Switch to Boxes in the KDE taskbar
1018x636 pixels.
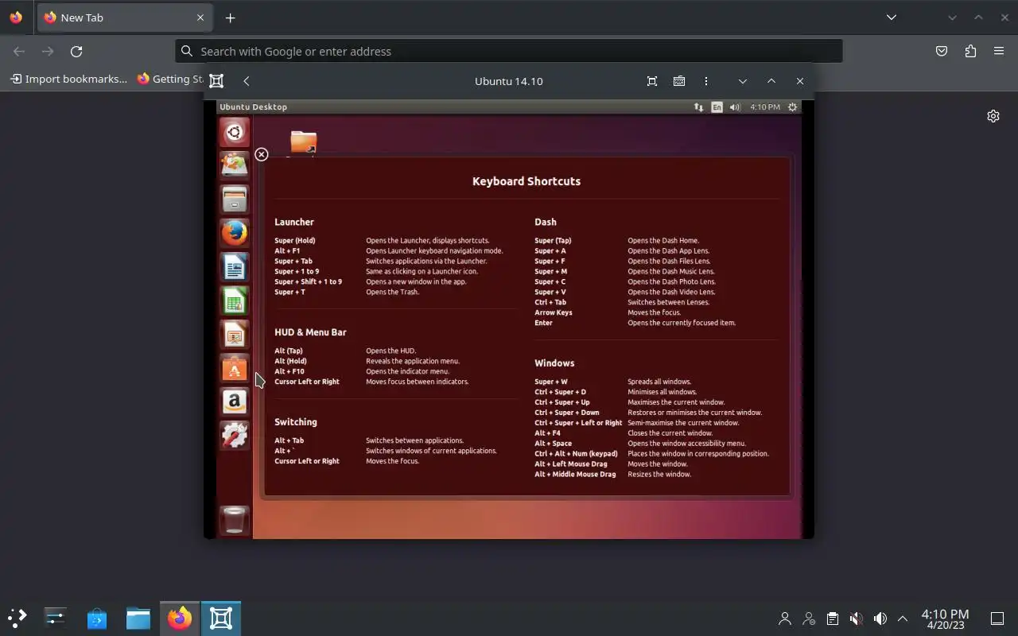pyautogui.click(x=221, y=618)
